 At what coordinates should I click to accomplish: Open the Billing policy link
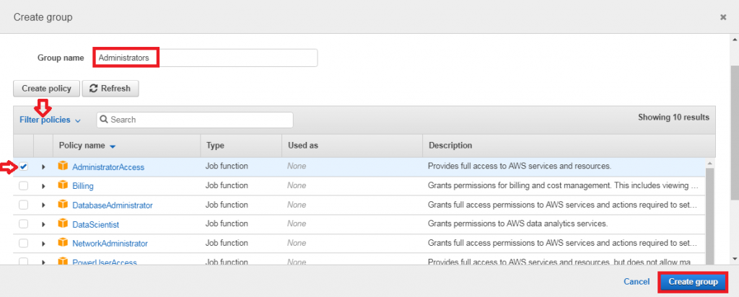[82, 186]
